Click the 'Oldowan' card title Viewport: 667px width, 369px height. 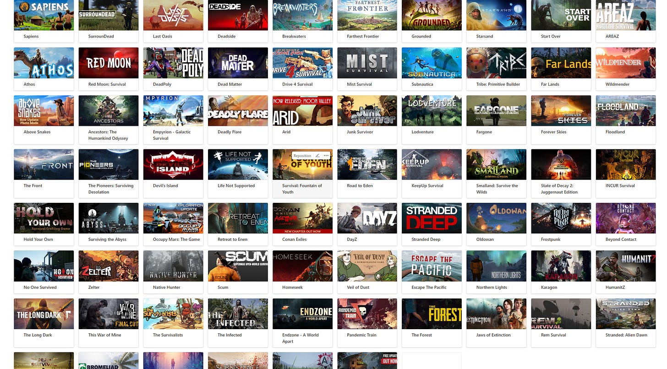(x=486, y=239)
